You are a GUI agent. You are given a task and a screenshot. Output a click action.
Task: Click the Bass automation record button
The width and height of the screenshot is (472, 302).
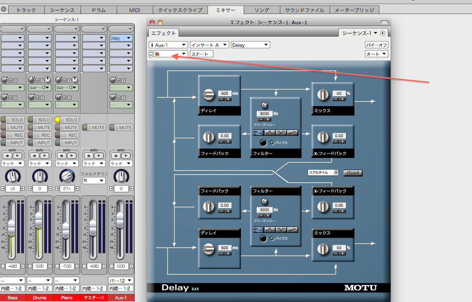pyautogui.click(x=8, y=156)
